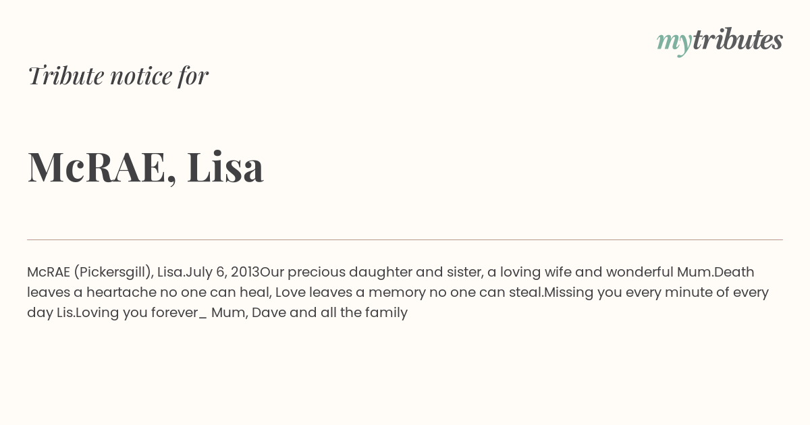Image resolution: width=810 pixels, height=425 pixels.
Task: Click the horizontal divider line below the title
Action: (405, 239)
